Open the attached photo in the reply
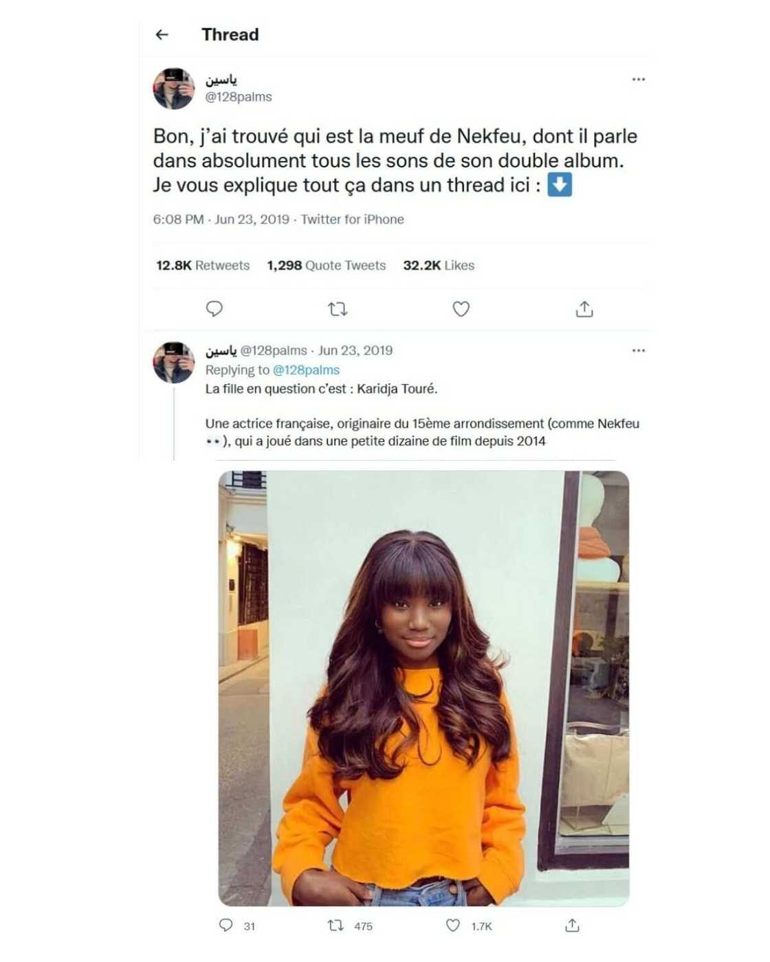 pos(423,688)
